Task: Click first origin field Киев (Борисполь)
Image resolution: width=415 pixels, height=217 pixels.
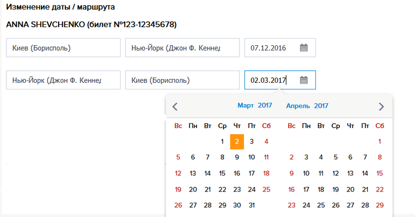Action: (x=63, y=48)
